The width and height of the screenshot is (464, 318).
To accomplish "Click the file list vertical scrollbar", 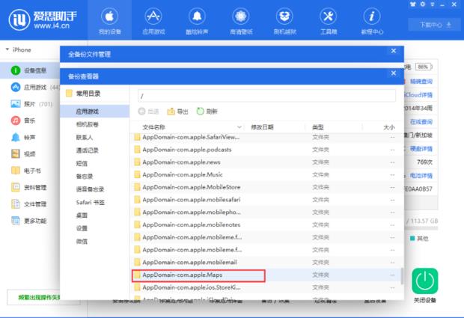I will coord(402,276).
